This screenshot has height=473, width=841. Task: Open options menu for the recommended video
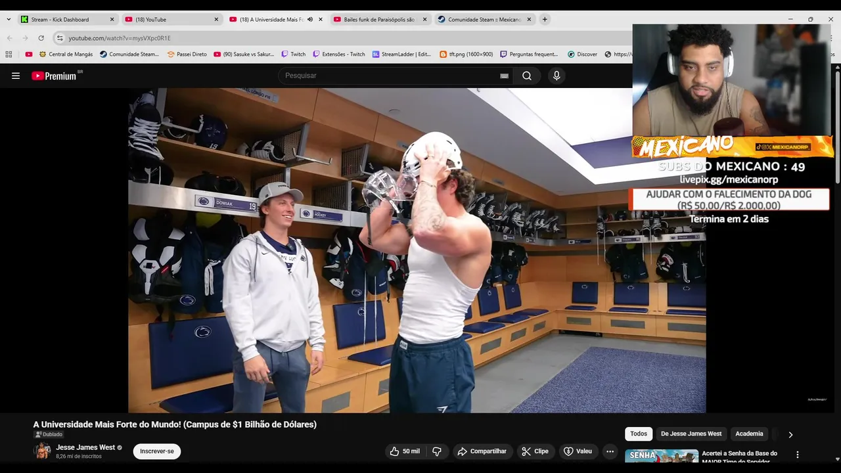(x=798, y=455)
